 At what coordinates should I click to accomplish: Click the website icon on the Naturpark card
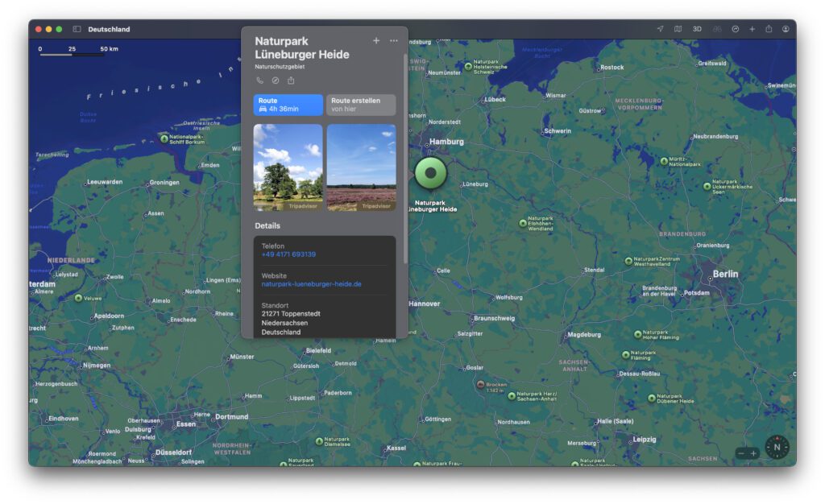point(276,80)
